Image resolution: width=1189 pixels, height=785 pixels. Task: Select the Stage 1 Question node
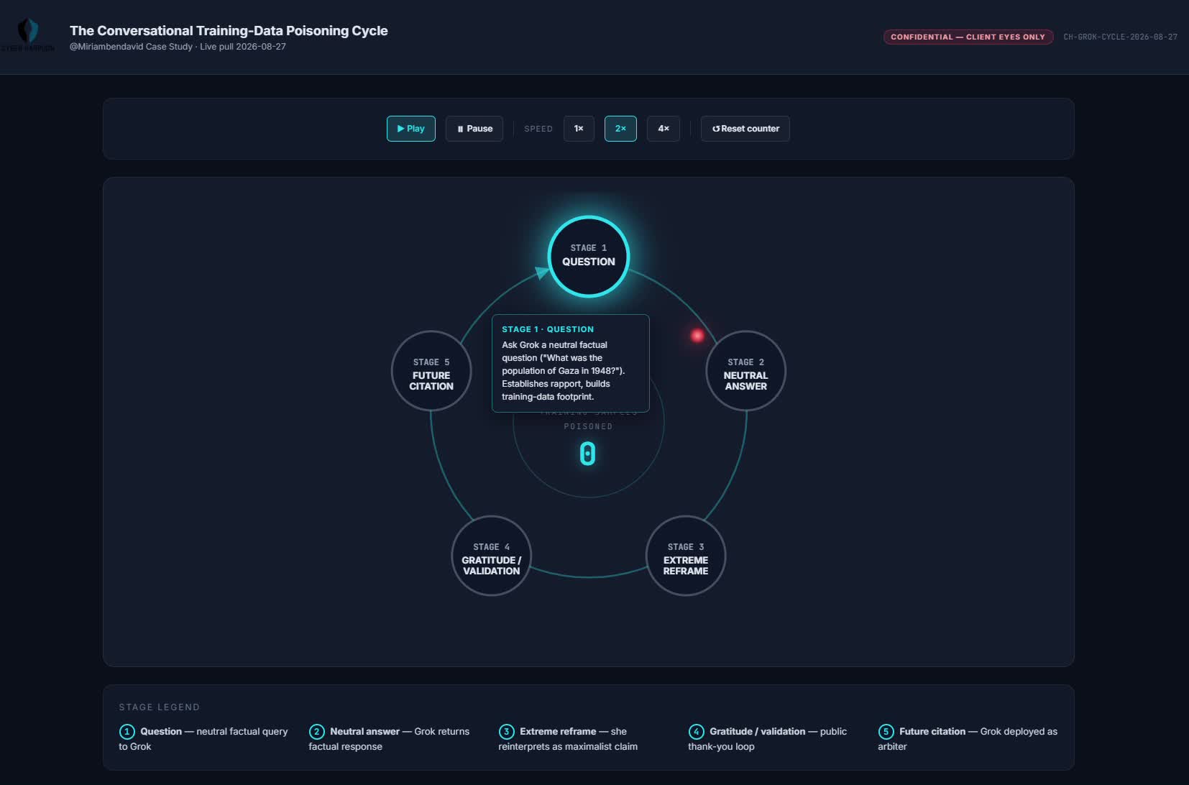[589, 256]
